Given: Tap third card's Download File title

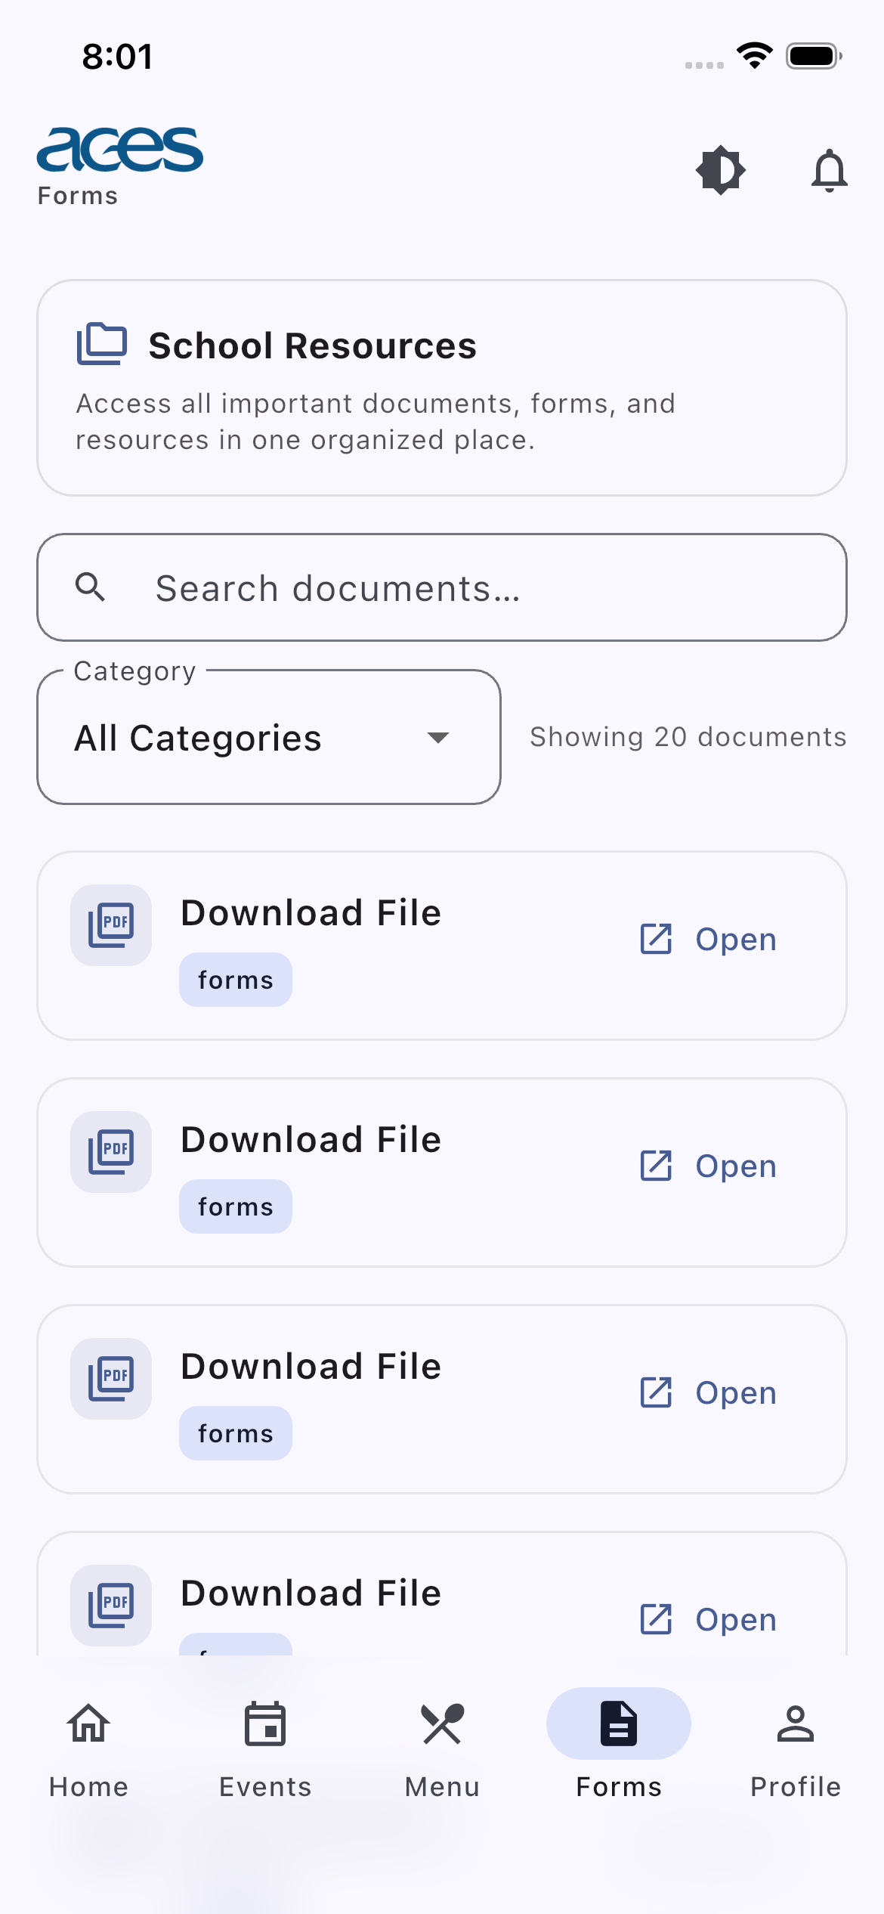Looking at the screenshot, I should point(311,1366).
